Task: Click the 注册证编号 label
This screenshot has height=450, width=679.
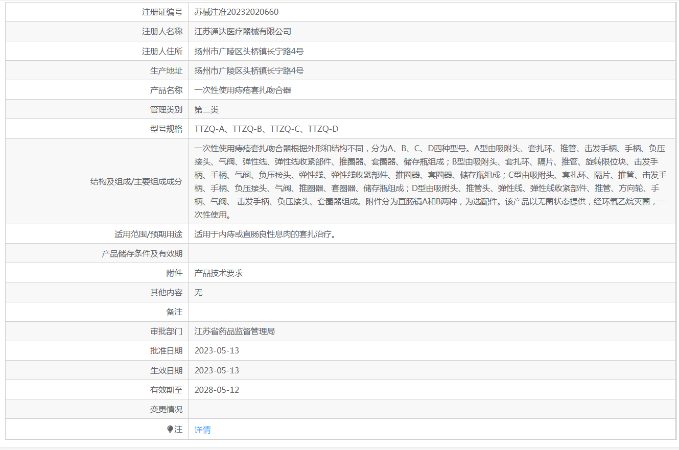Action: 162,12
